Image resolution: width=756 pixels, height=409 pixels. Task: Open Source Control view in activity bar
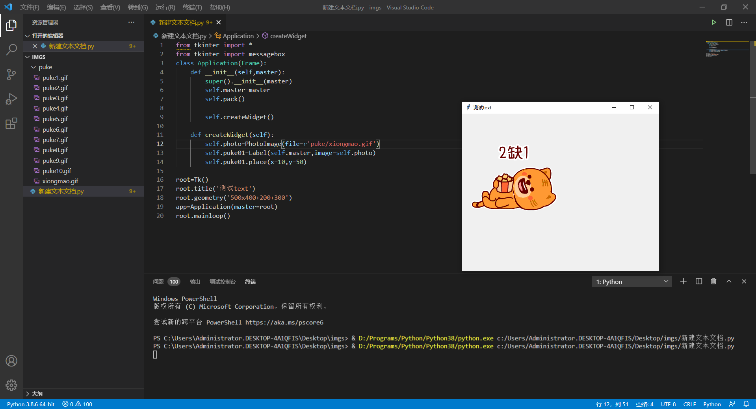pyautogui.click(x=11, y=74)
